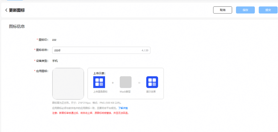Click the plus sign in upload example
Viewport: 278px width, 132px height.
112,83
